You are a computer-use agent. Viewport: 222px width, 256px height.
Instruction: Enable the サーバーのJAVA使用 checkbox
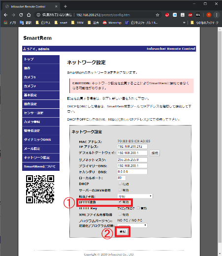[120, 190]
